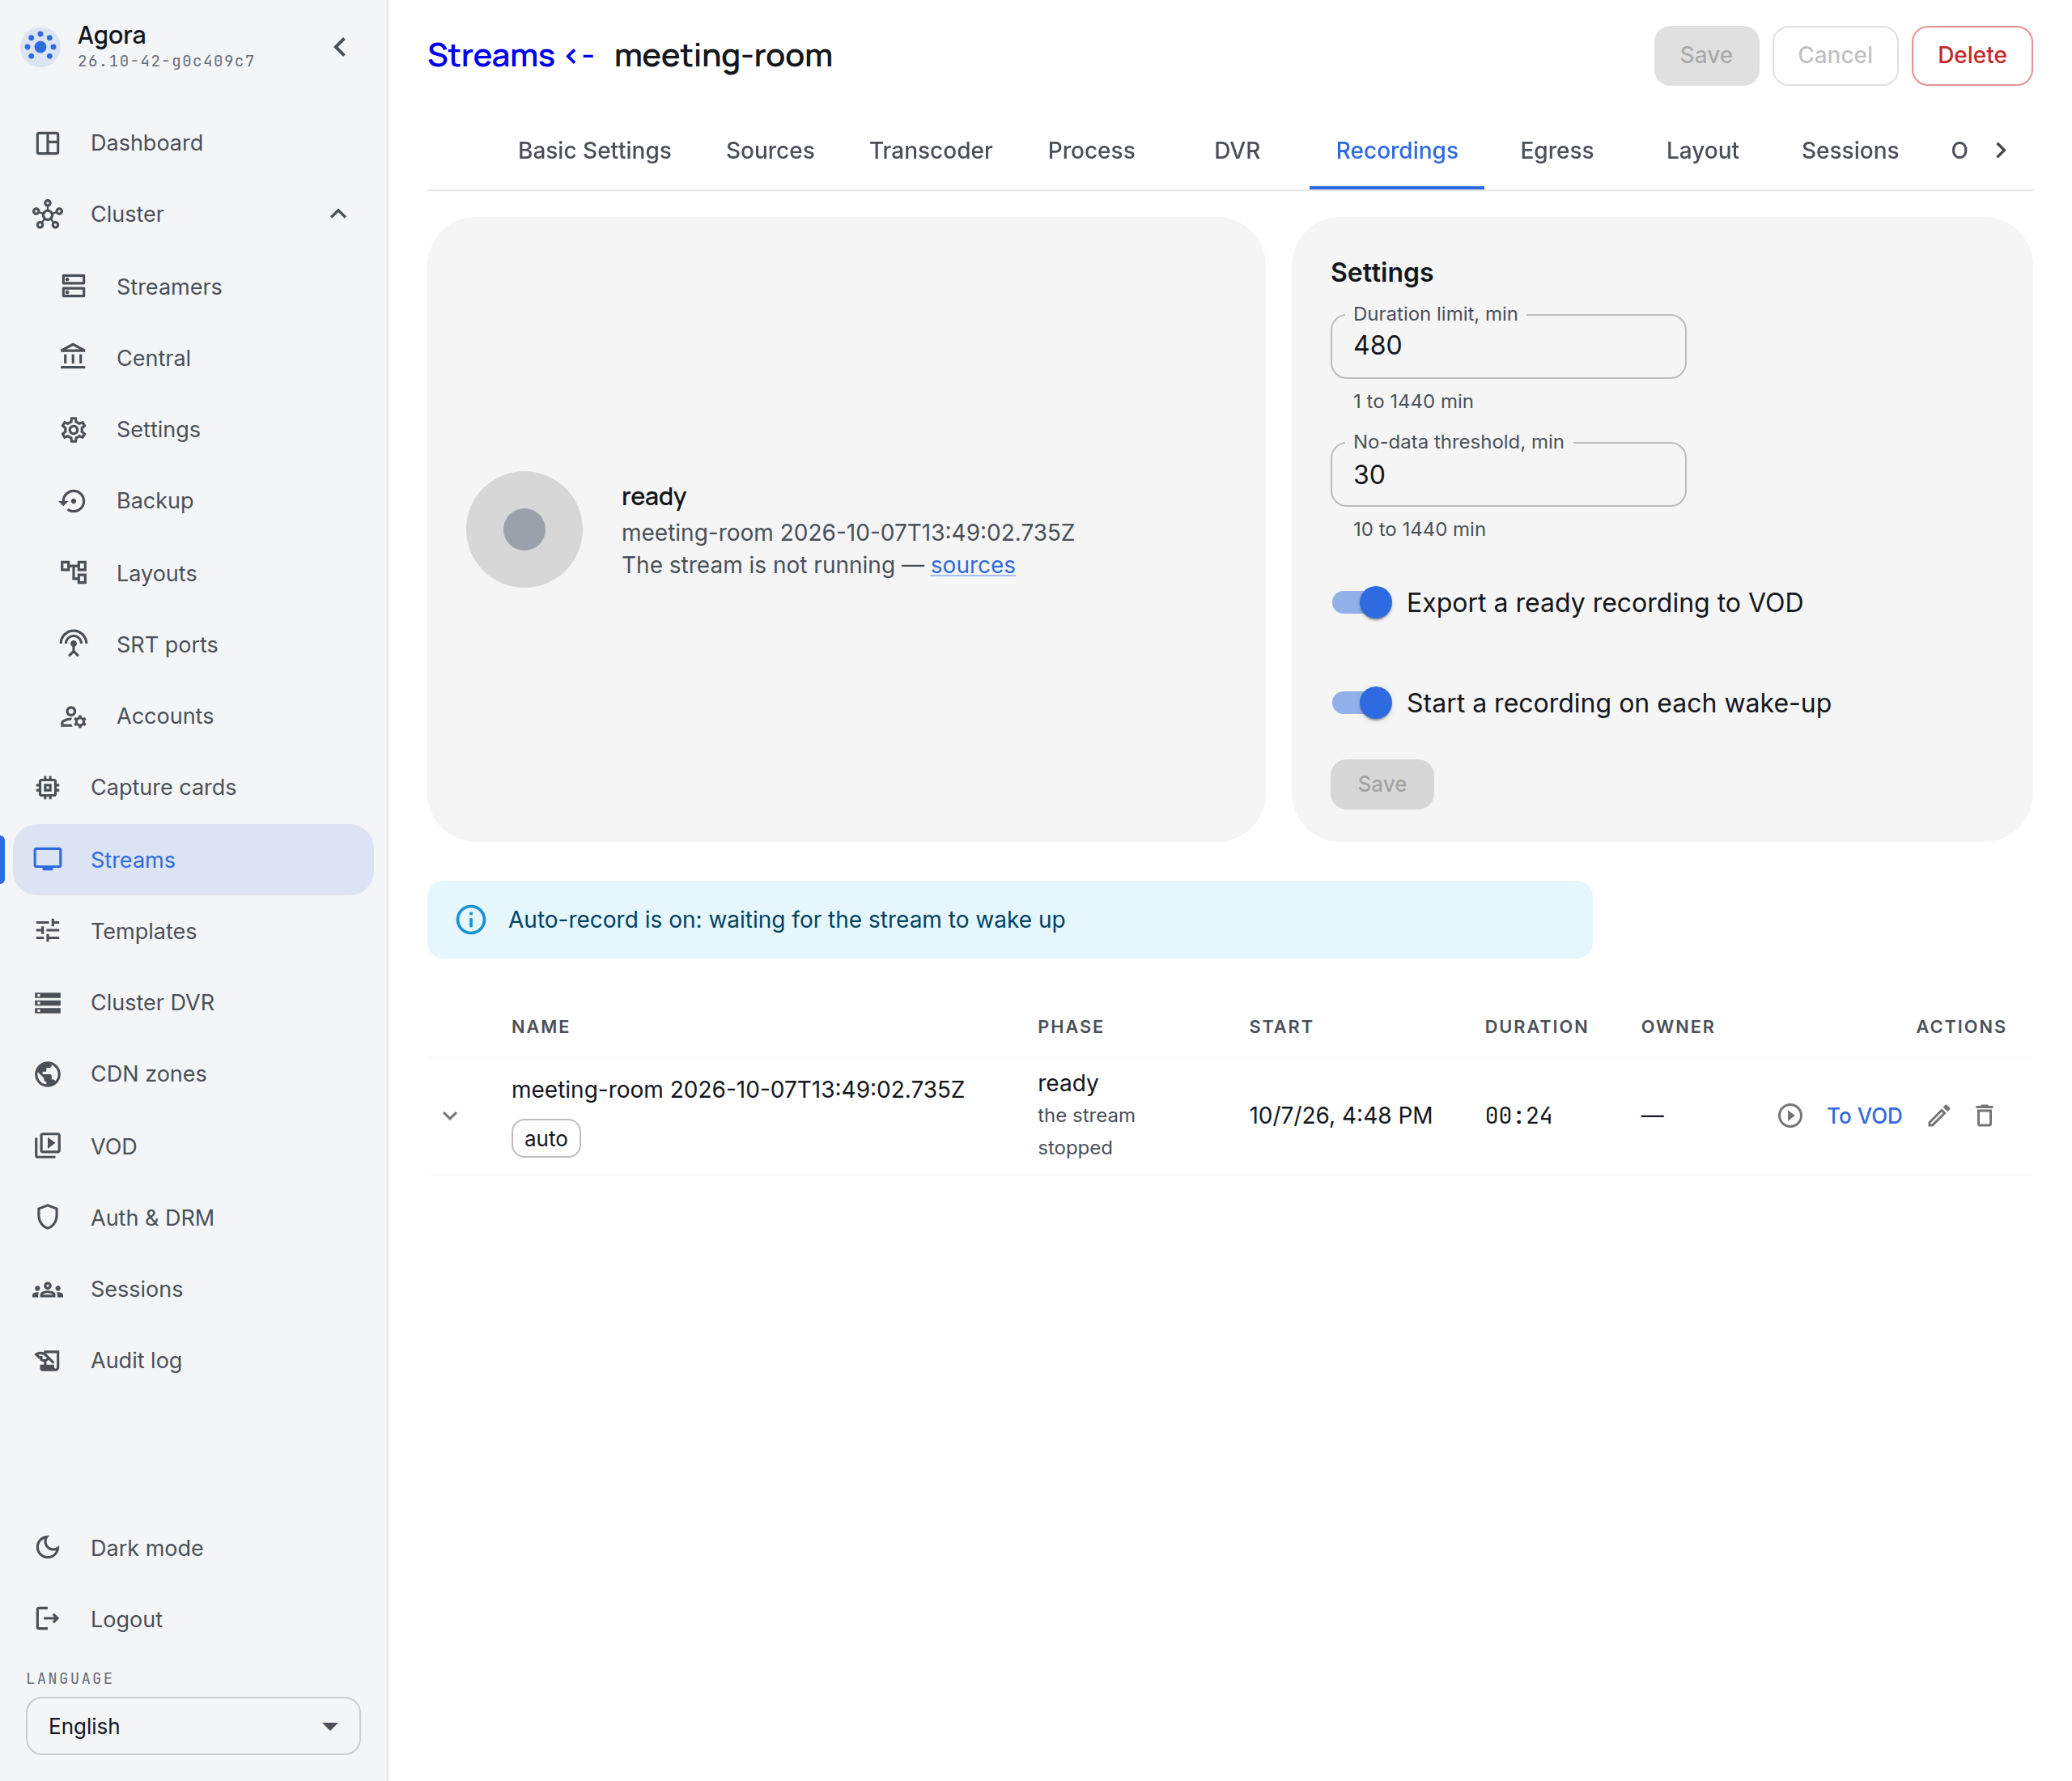This screenshot has height=1781, width=2072.
Task: Toggle Export a ready recording to VOD
Action: (1361, 602)
